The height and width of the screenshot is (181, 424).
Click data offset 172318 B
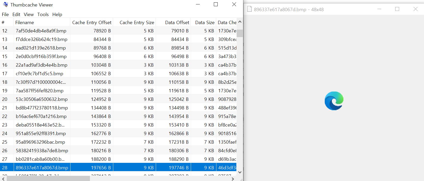[179, 142]
